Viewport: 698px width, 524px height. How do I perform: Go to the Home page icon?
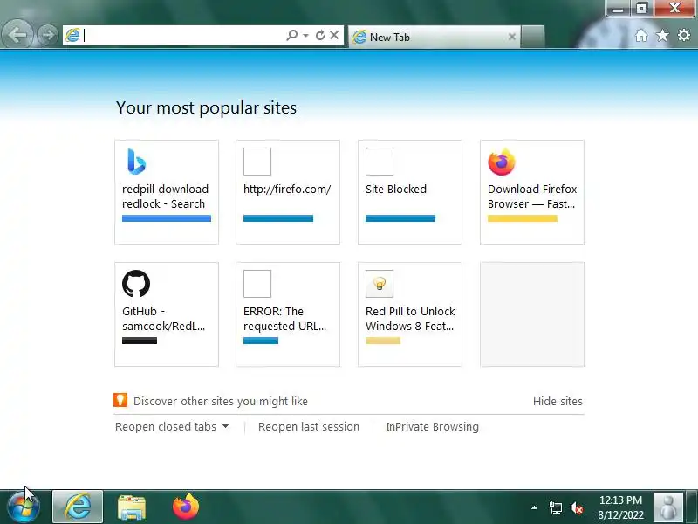pos(641,35)
